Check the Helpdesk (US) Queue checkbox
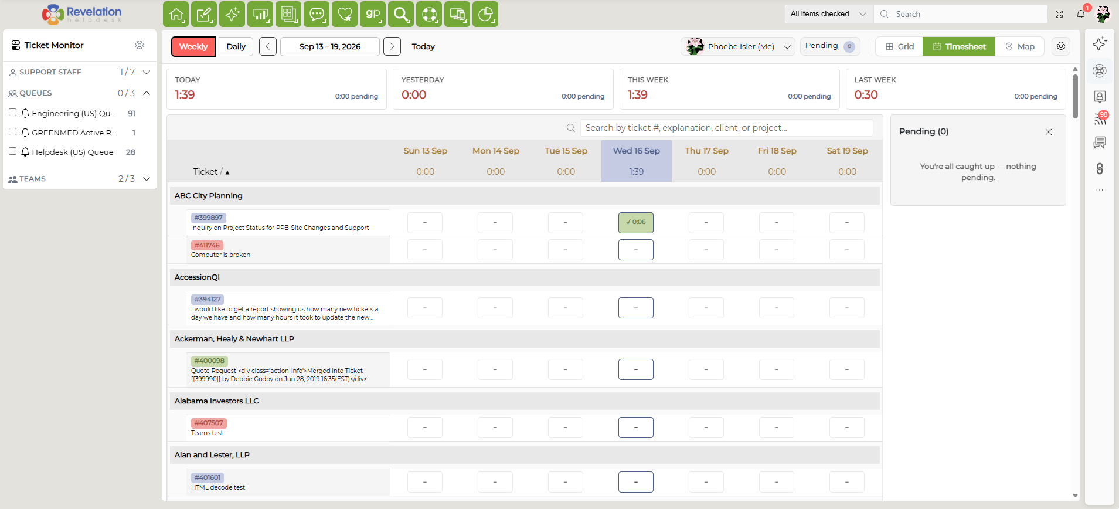Screen dimensions: 1119x509 point(12,151)
